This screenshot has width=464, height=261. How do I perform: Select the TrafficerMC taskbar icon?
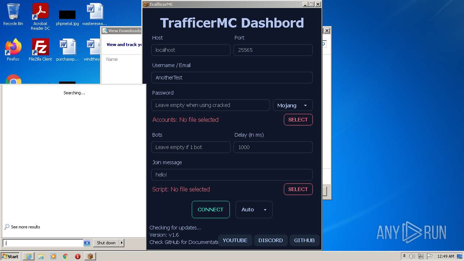[90, 256]
